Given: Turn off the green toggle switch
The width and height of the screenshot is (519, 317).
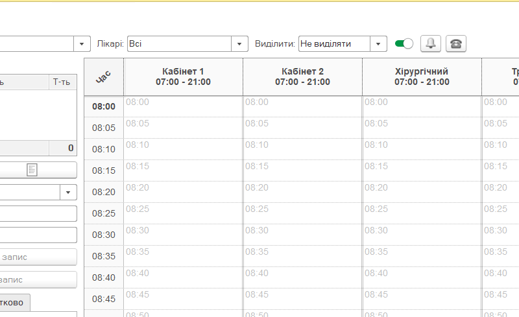Looking at the screenshot, I should click(404, 43).
